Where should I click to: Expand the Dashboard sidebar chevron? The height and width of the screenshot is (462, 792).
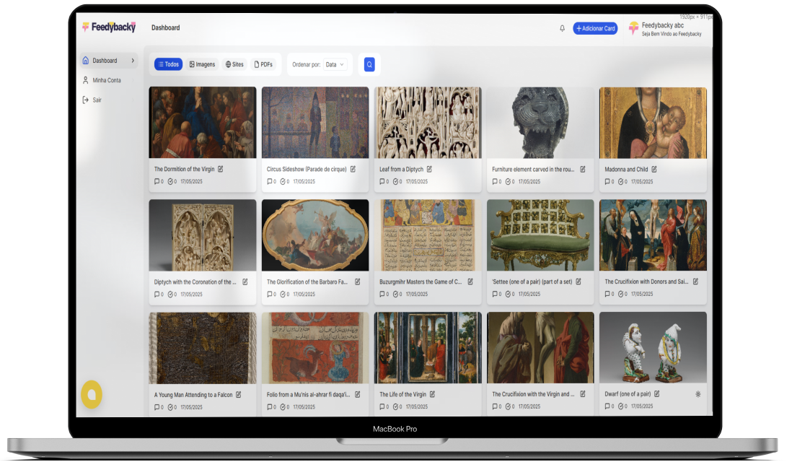click(x=133, y=61)
